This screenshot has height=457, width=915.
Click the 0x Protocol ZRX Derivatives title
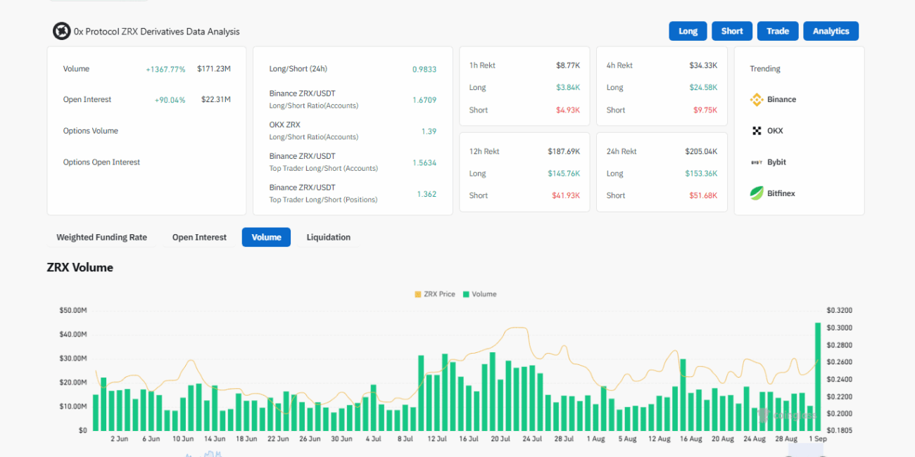(157, 32)
